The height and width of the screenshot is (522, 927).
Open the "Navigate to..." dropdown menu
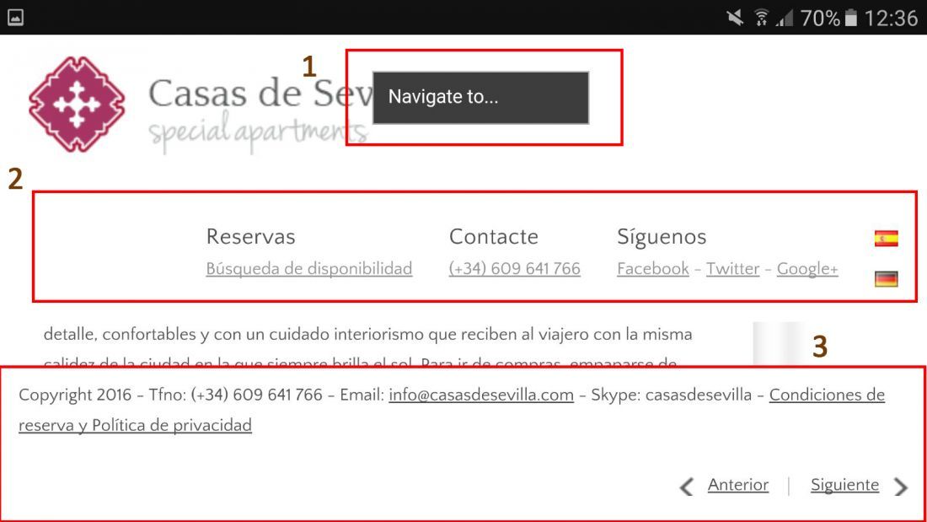coord(480,98)
